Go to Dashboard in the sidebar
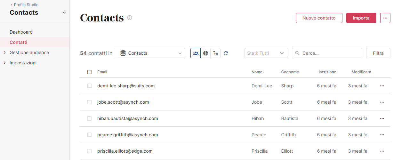This screenshot has width=393, height=160. (21, 32)
